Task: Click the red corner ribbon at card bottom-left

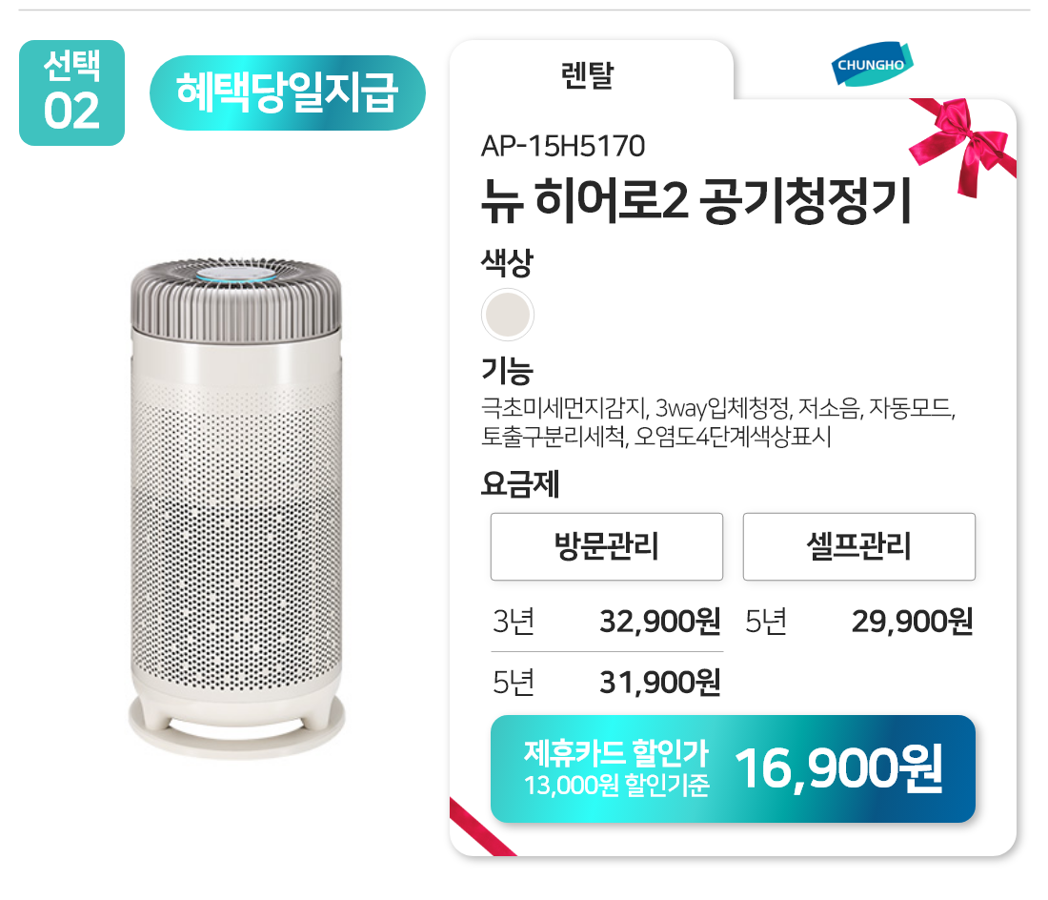Action: tap(479, 828)
